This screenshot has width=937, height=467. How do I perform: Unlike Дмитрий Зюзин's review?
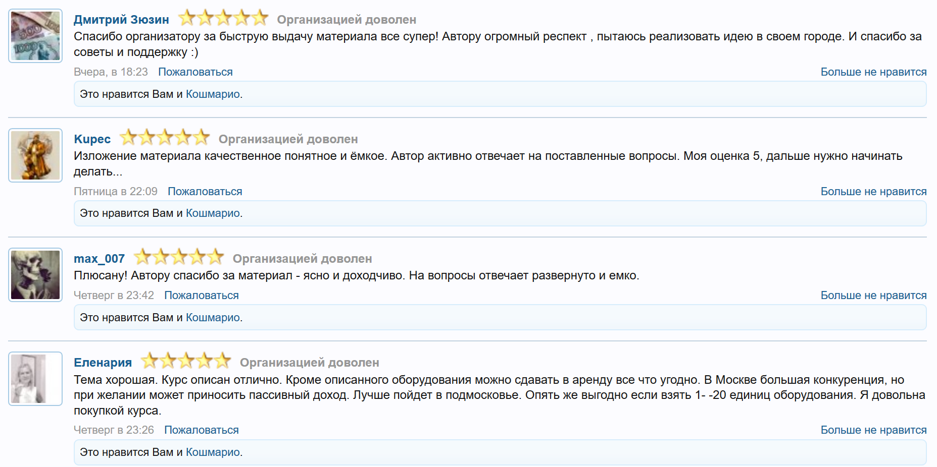point(873,72)
